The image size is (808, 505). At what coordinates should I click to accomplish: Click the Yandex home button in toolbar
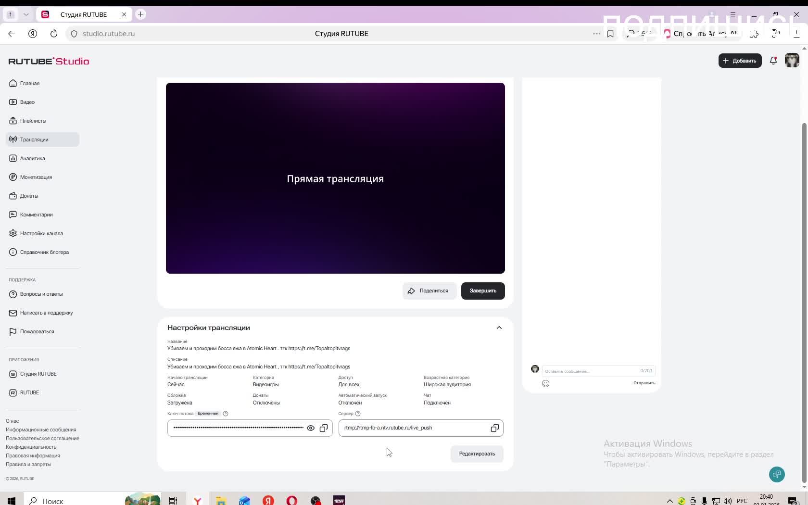[x=33, y=34]
